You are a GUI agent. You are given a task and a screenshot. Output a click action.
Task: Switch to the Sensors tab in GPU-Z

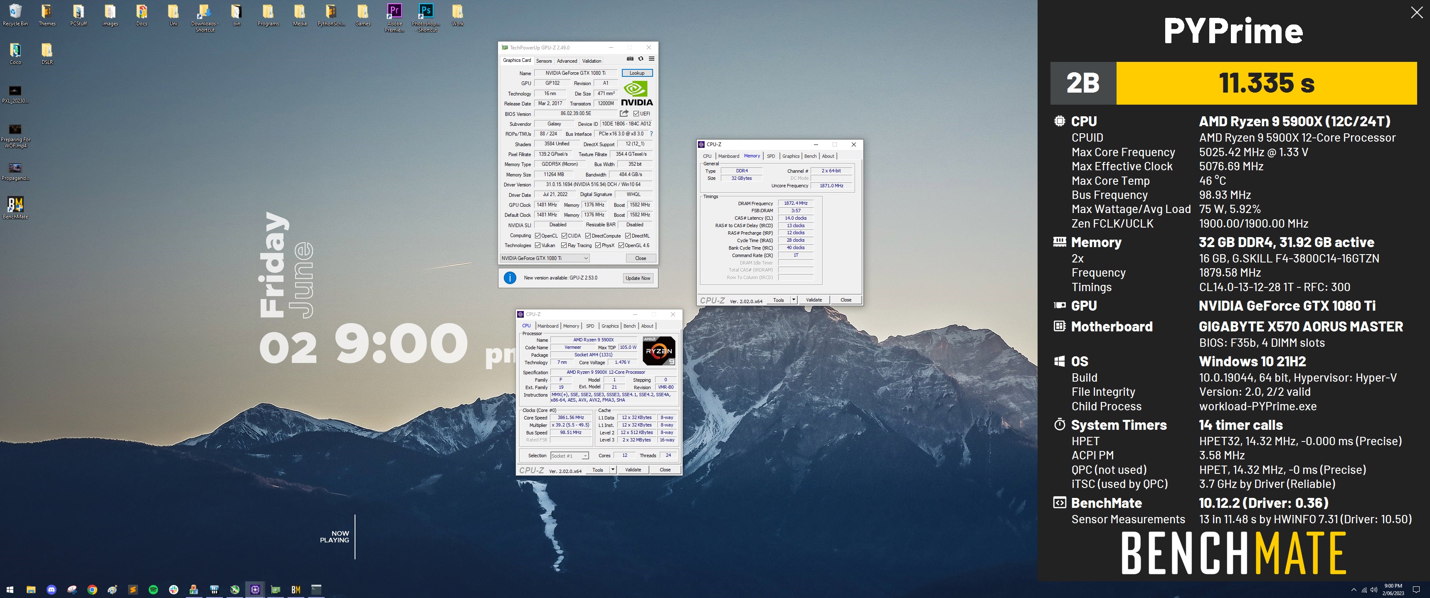click(x=543, y=61)
